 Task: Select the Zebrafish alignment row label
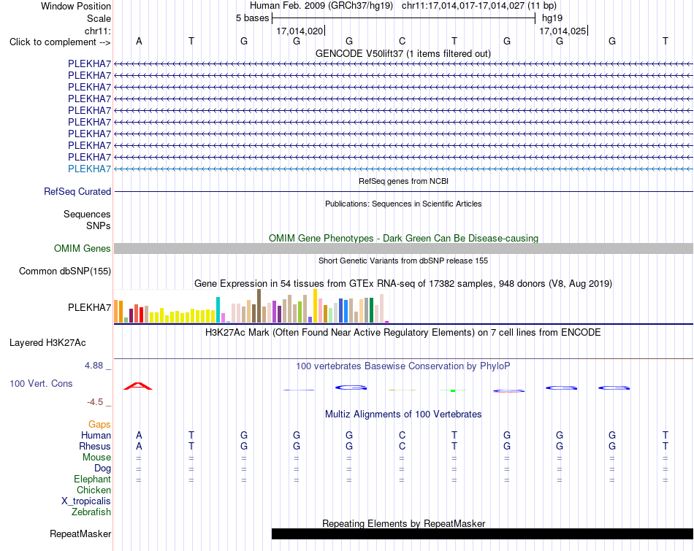(91, 512)
